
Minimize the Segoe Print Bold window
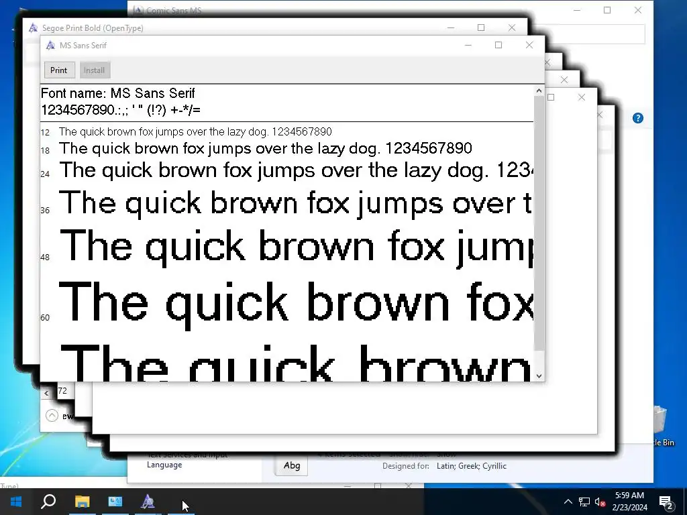click(450, 27)
